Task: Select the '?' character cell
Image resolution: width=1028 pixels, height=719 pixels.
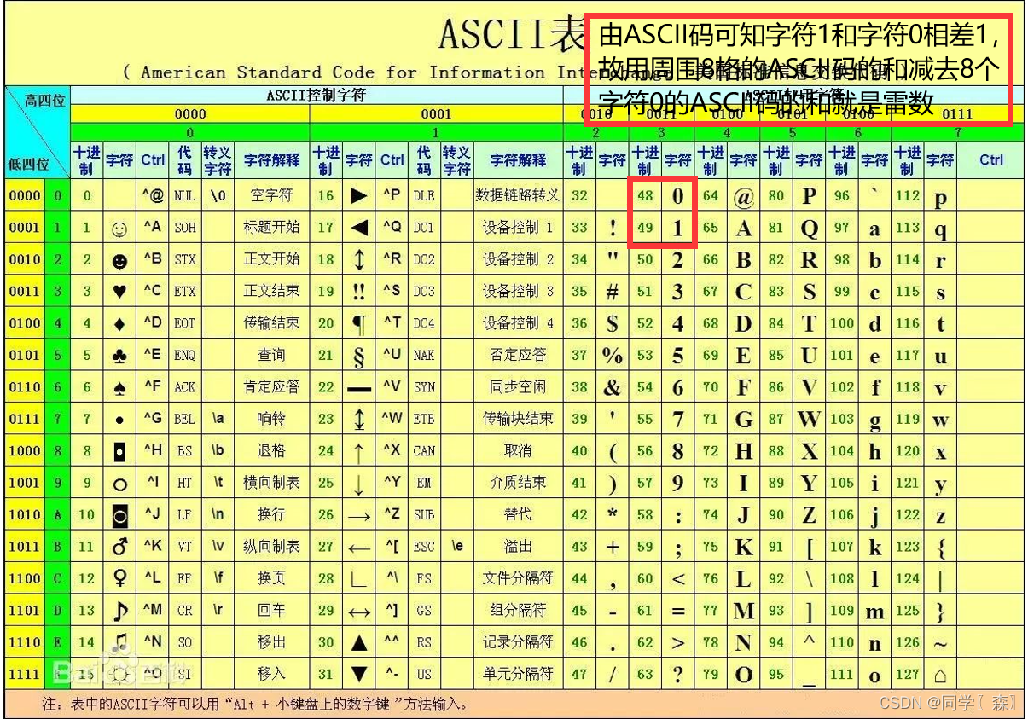Action: (x=678, y=674)
